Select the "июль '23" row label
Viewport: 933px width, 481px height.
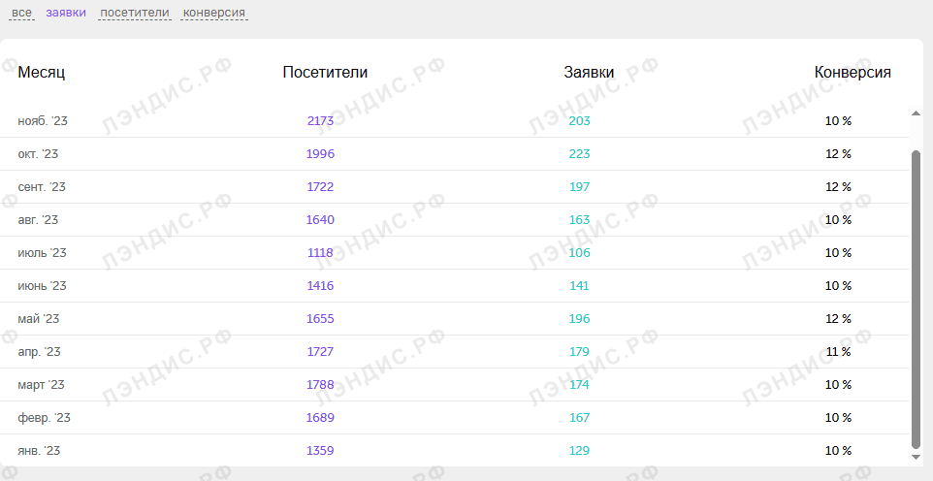[x=43, y=253]
